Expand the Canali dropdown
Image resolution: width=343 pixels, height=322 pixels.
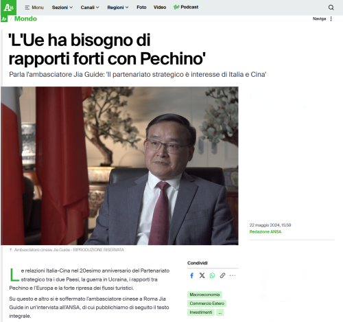click(x=90, y=8)
